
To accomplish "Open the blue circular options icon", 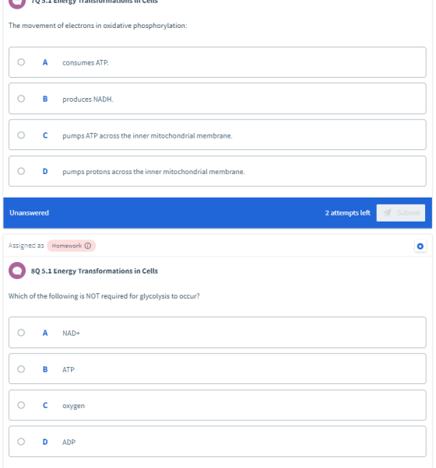I will pos(420,246).
